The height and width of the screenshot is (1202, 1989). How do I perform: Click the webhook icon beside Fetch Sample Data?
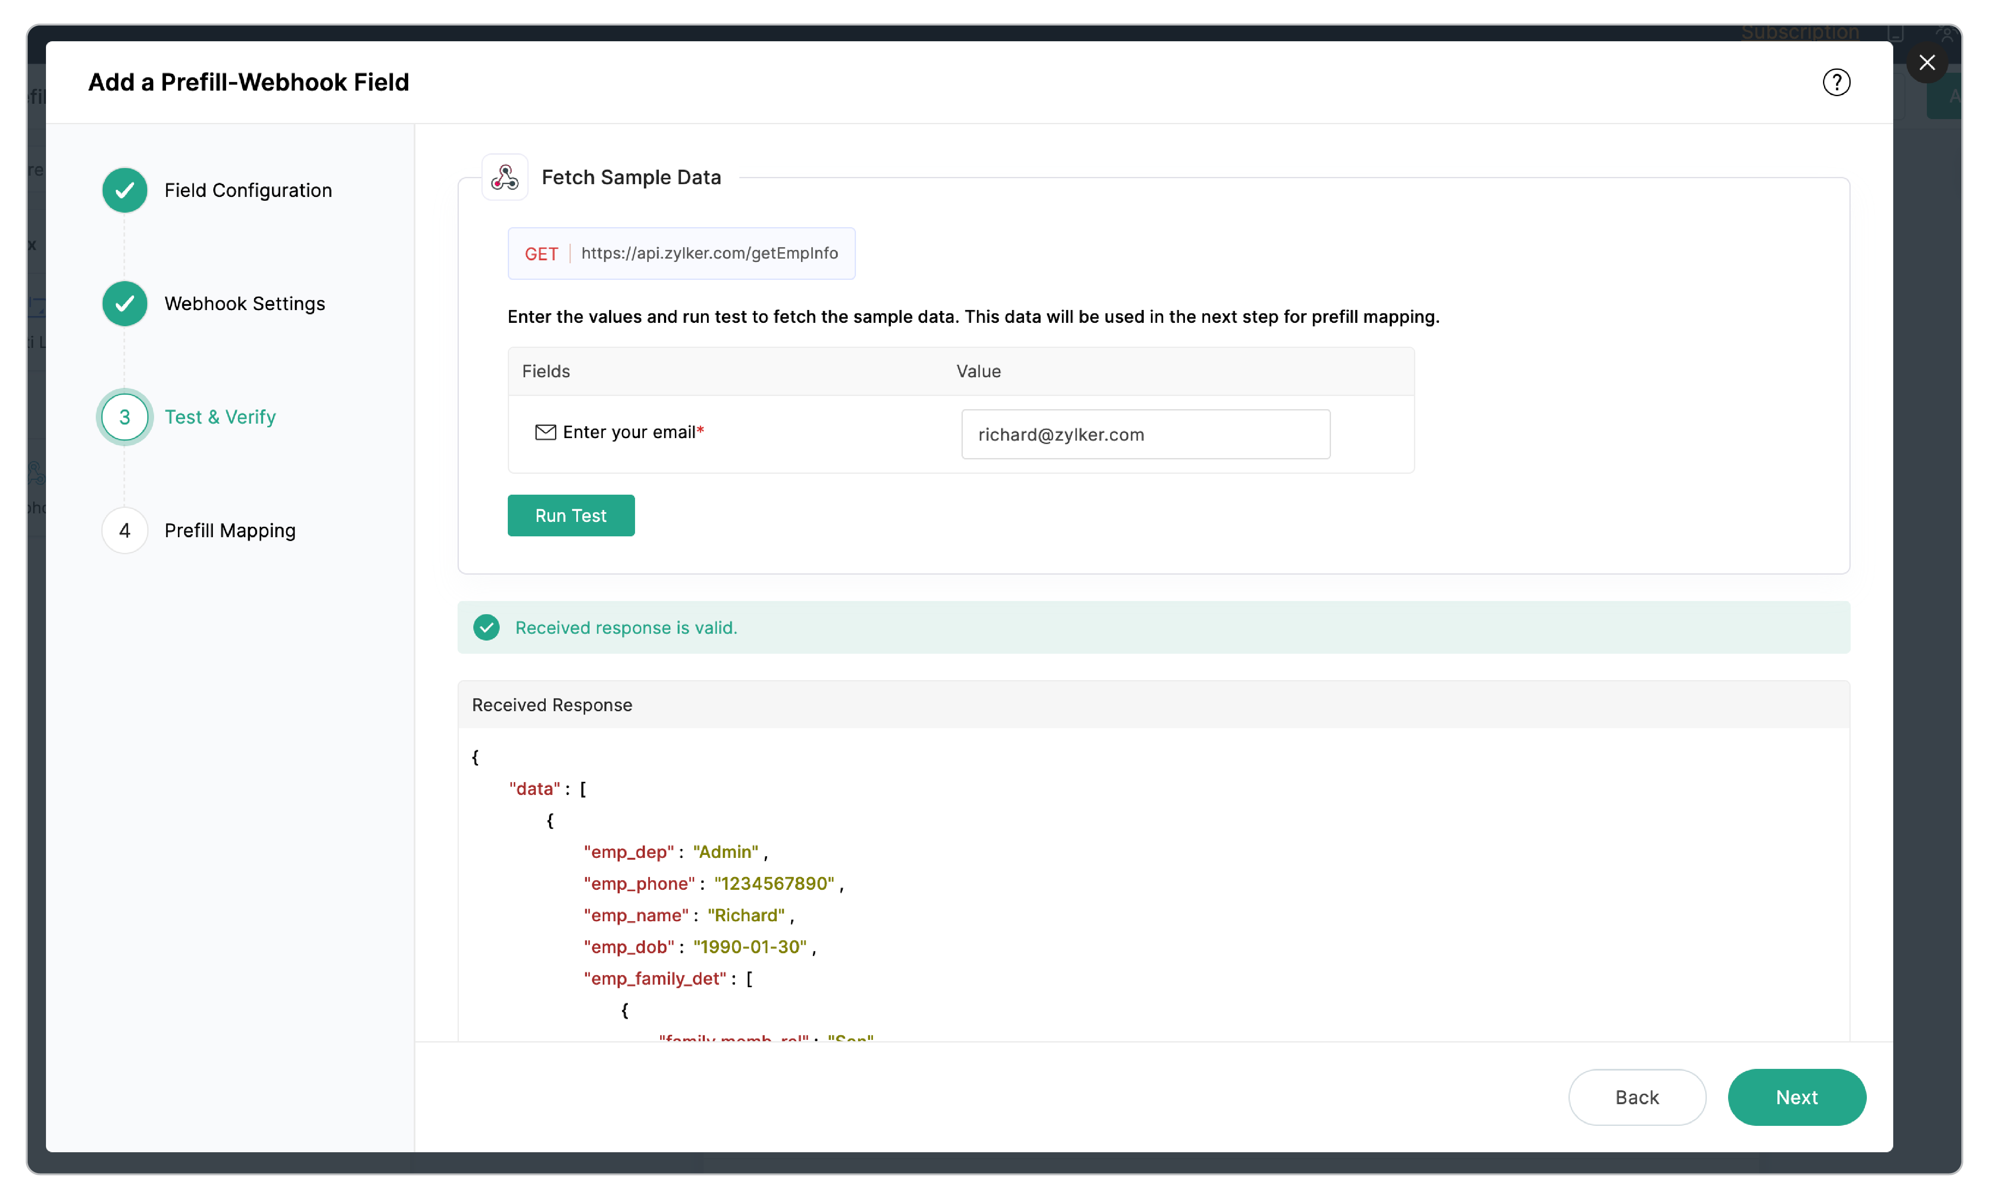tap(504, 177)
